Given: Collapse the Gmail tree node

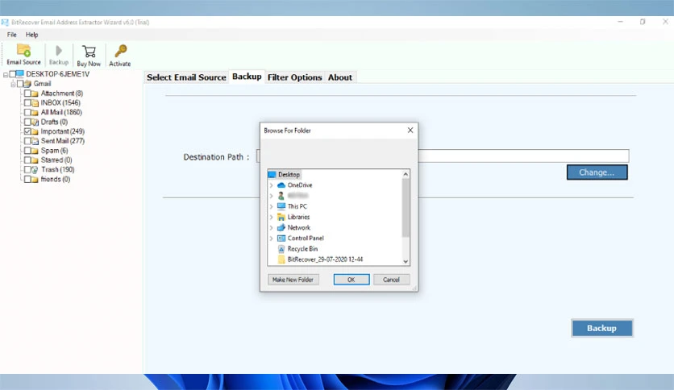Looking at the screenshot, I should tap(14, 84).
